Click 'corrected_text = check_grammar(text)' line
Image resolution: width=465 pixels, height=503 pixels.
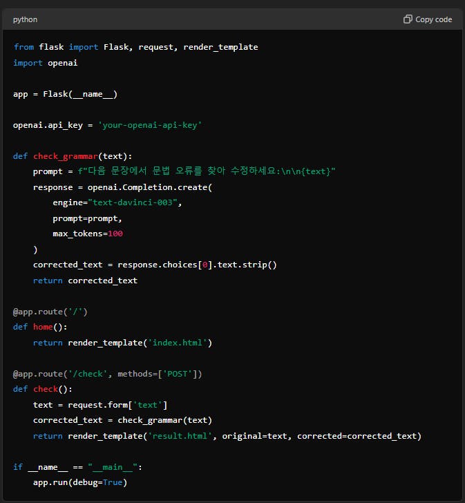pyautogui.click(x=122, y=420)
